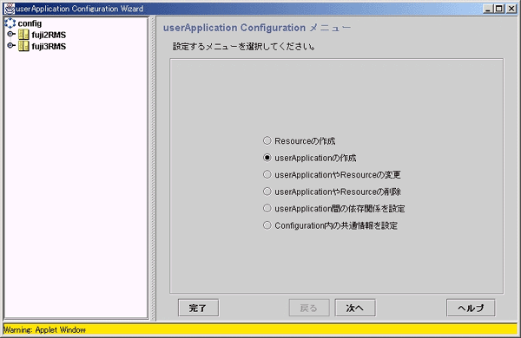521x338 pixels.
Task: Click the fuji2RMS node icon
Action: click(23, 35)
